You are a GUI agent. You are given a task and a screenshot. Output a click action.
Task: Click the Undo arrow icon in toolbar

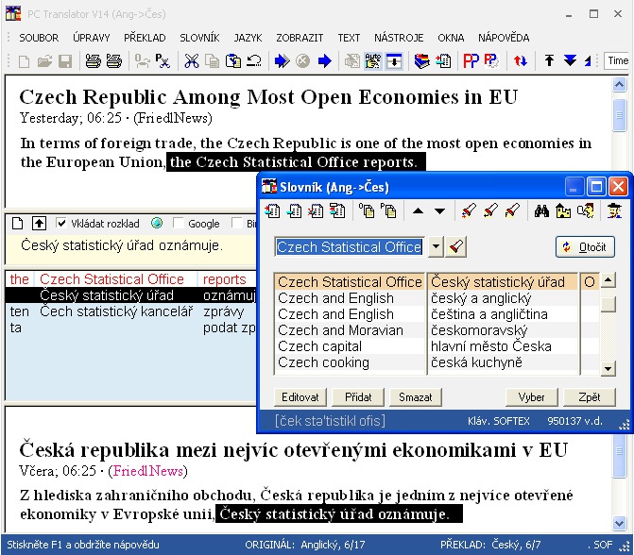pos(254,61)
